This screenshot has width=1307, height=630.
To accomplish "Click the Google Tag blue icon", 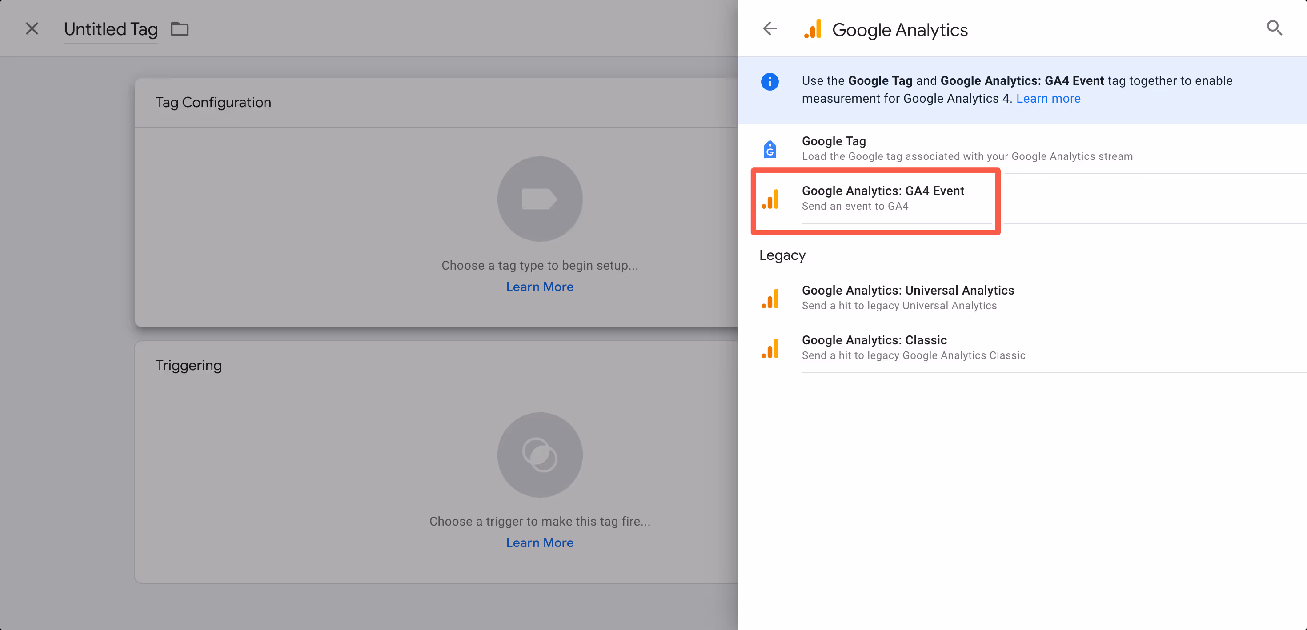I will 770,149.
